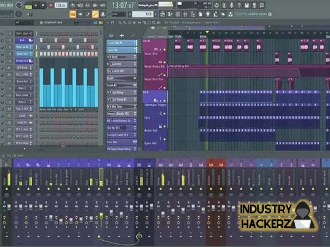The image size is (330, 247).
Task: Mute the Crash channel in channel rack
Action: pos(3,116)
